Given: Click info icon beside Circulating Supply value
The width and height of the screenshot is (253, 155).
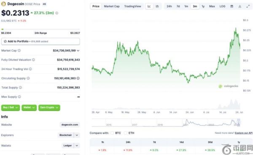Looking at the screenshot, I should [78, 78].
